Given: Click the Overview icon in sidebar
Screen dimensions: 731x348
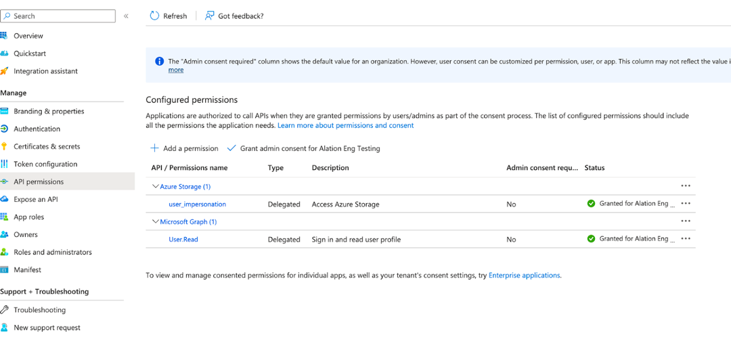Looking at the screenshot, I should (4, 36).
